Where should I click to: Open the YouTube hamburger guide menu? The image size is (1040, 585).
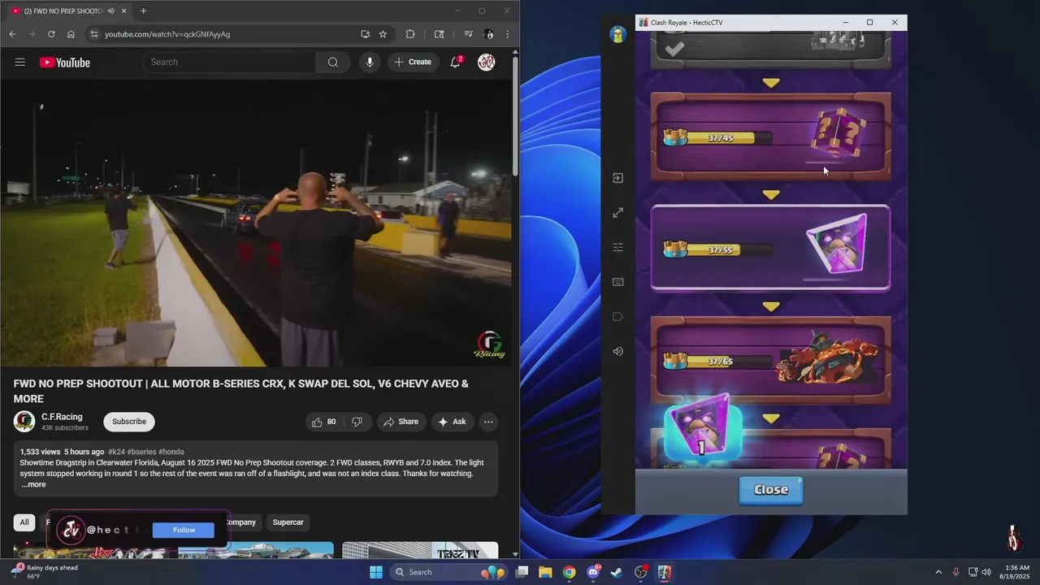(20, 63)
